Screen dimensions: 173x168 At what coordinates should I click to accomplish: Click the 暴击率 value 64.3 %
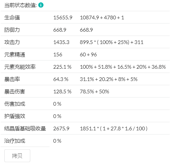click(x=61, y=79)
